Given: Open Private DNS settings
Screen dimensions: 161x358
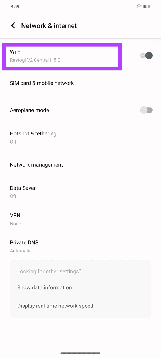Looking at the screenshot, I should [x=24, y=242].
